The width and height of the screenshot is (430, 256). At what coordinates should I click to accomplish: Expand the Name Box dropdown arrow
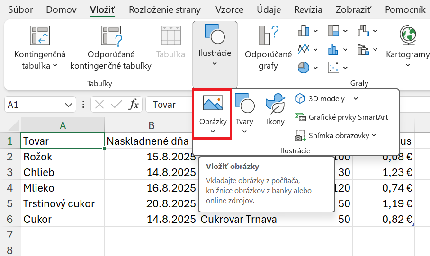tap(68, 105)
